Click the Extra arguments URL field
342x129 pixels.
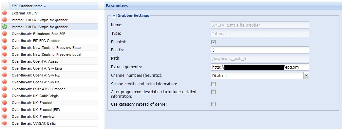tap(260, 67)
